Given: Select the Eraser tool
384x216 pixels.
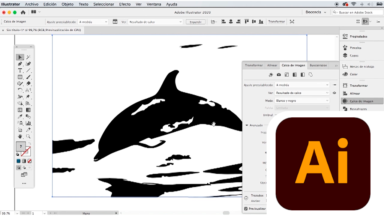Looking at the screenshot, I should (x=28, y=84).
